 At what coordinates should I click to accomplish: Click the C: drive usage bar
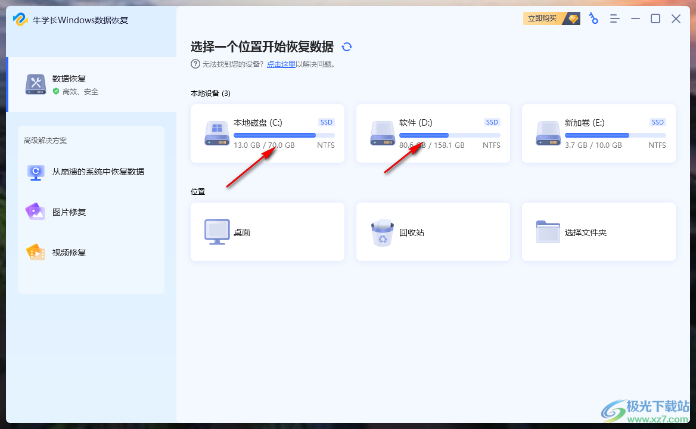(284, 135)
